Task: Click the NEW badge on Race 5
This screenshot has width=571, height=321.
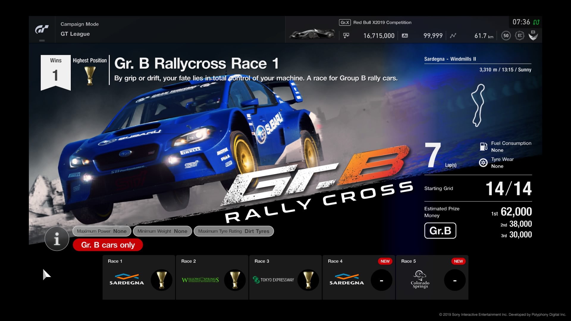Action: pyautogui.click(x=458, y=261)
